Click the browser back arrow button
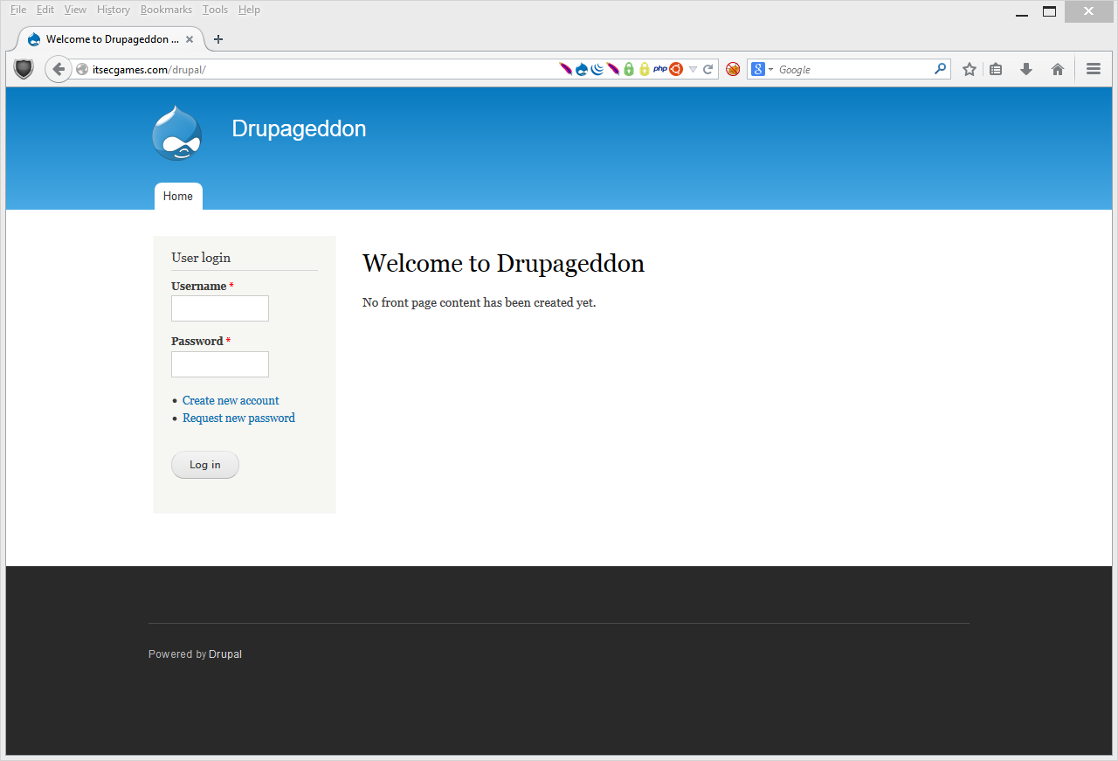This screenshot has height=761, width=1118. [x=58, y=69]
